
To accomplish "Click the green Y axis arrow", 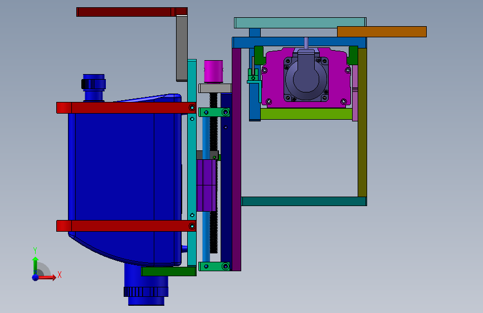I will click(35, 266).
